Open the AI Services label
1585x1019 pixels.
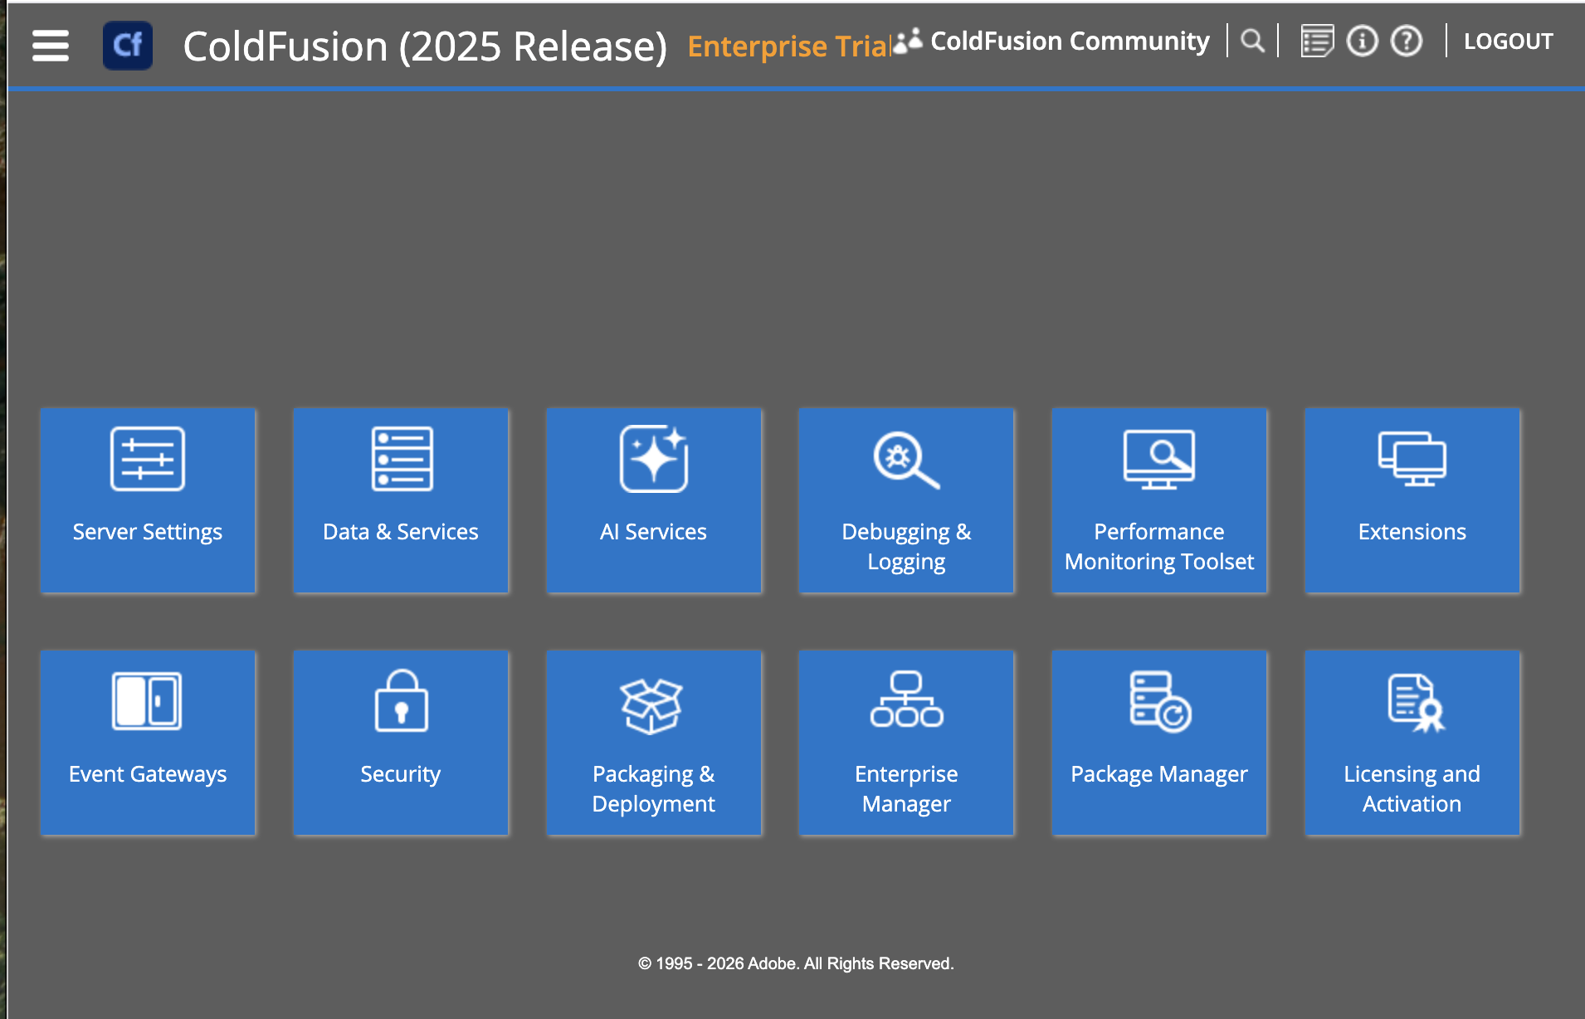click(x=654, y=532)
